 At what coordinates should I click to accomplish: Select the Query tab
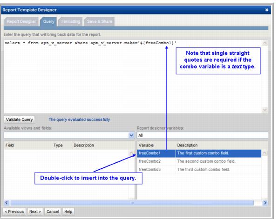click(48, 21)
